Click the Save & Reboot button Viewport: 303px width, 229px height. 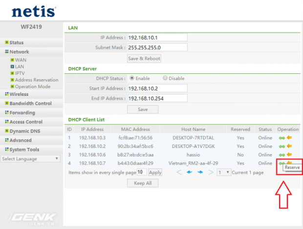(x=144, y=58)
